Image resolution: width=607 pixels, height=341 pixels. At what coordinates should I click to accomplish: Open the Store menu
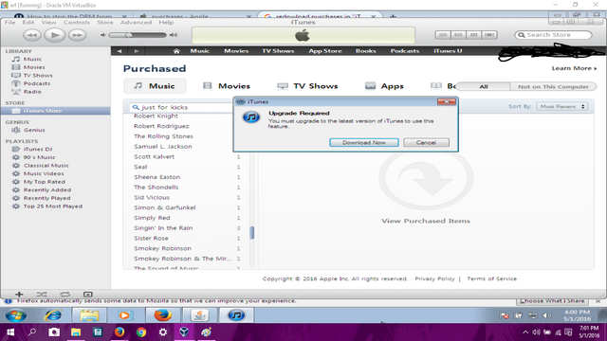point(105,23)
